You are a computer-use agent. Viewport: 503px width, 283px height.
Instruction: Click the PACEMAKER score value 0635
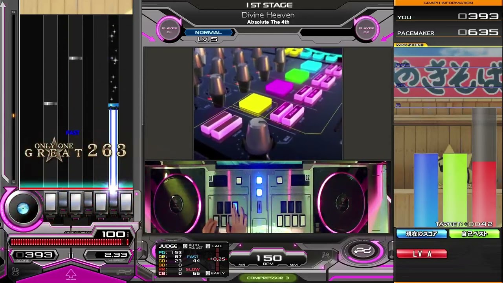click(478, 33)
